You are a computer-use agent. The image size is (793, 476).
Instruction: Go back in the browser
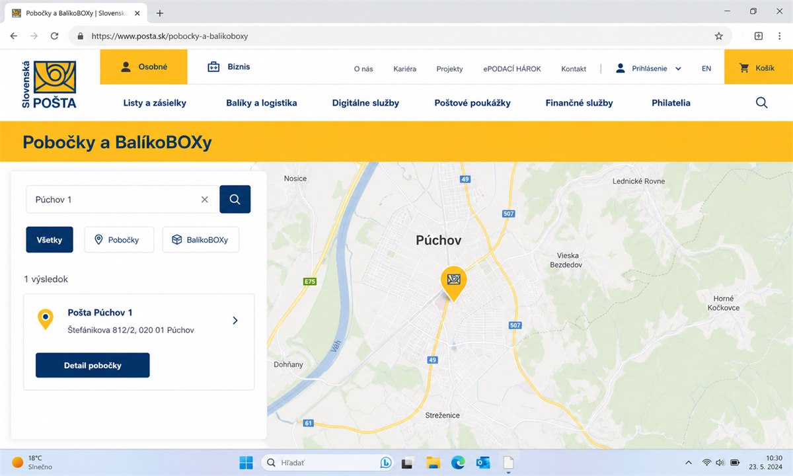click(13, 36)
